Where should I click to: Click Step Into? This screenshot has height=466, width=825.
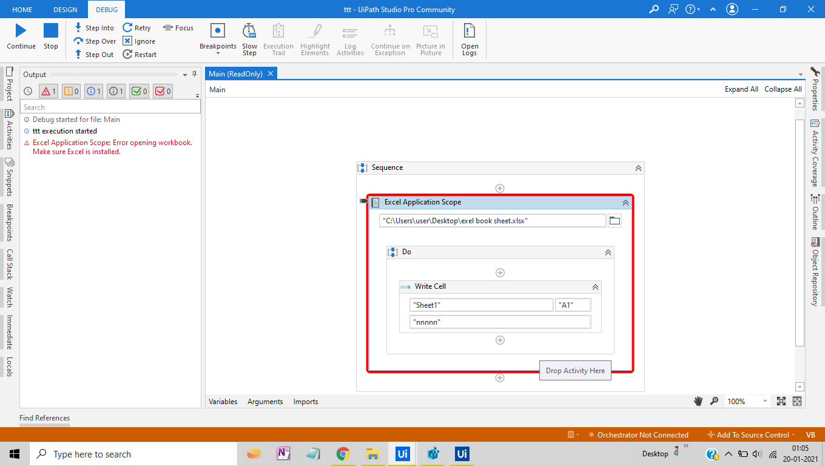(94, 28)
